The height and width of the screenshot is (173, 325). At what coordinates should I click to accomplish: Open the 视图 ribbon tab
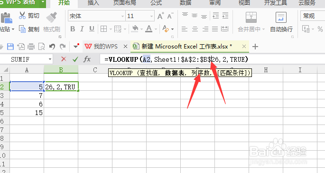(244, 3)
